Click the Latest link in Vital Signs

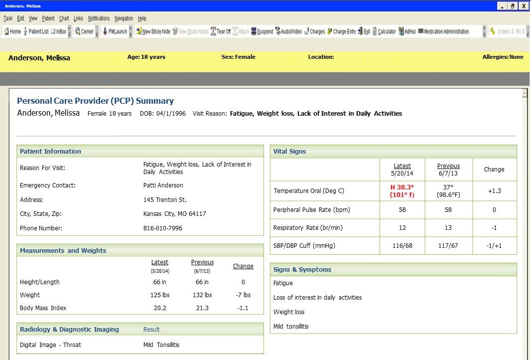point(402,166)
